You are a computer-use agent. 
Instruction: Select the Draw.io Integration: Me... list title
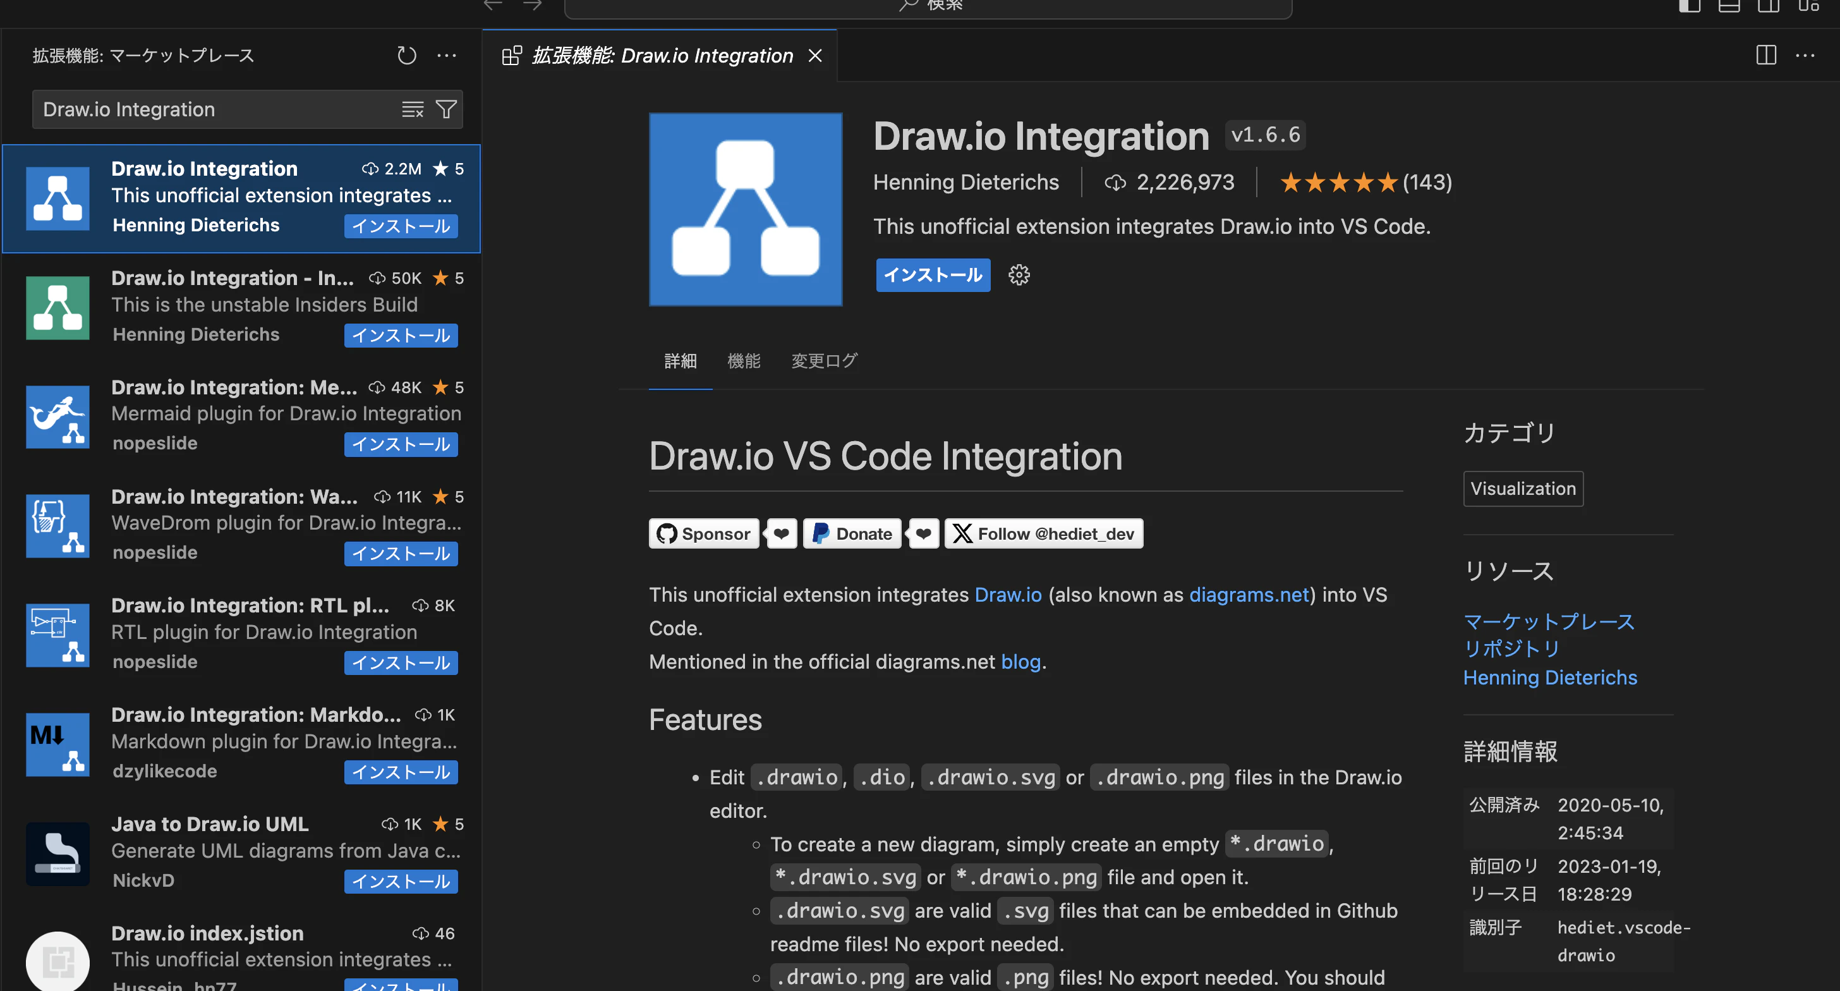(234, 387)
